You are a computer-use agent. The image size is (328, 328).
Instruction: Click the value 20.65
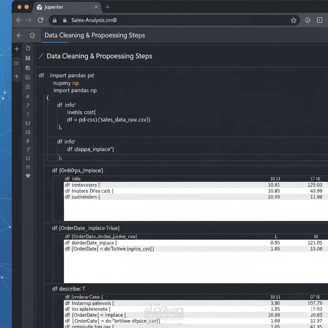[316, 315]
